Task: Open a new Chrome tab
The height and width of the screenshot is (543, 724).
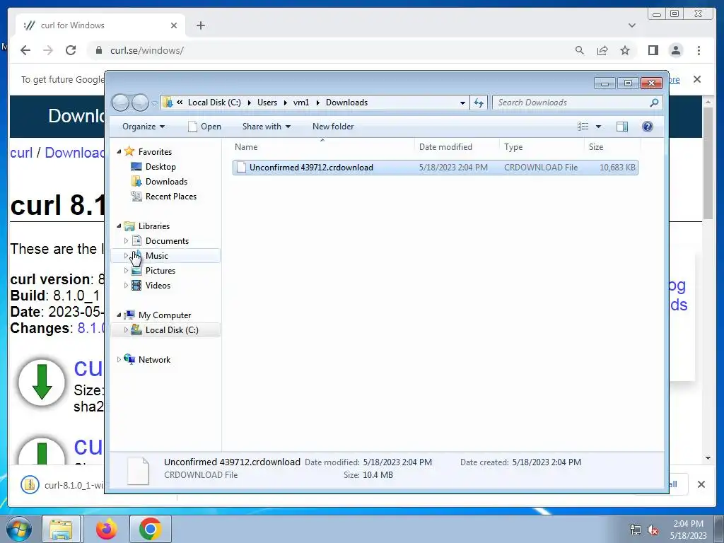Action: pyautogui.click(x=200, y=25)
